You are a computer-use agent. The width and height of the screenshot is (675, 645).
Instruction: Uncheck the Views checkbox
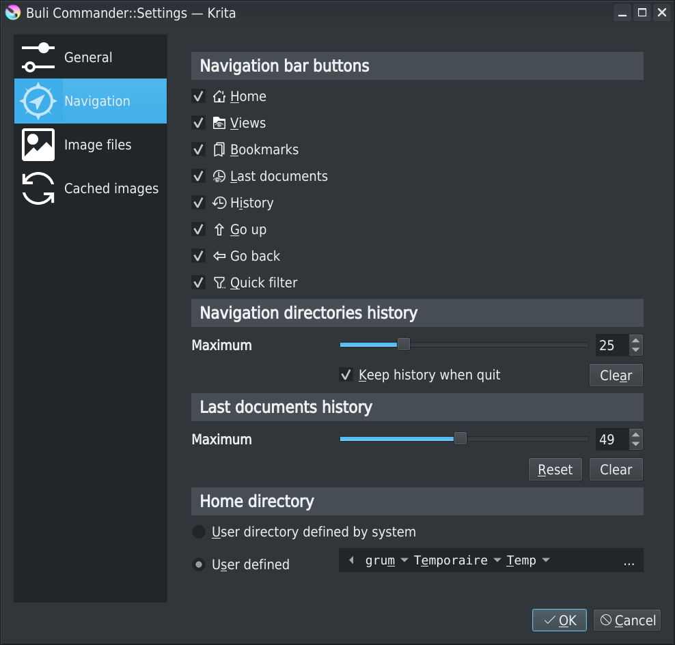(199, 124)
